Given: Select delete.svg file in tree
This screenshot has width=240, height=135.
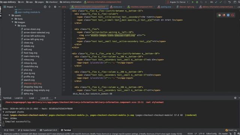Looking at the screenshot, I should point(29,46).
